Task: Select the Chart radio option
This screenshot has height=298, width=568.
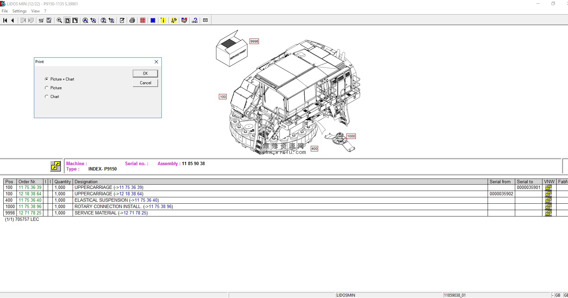Action: (47, 97)
